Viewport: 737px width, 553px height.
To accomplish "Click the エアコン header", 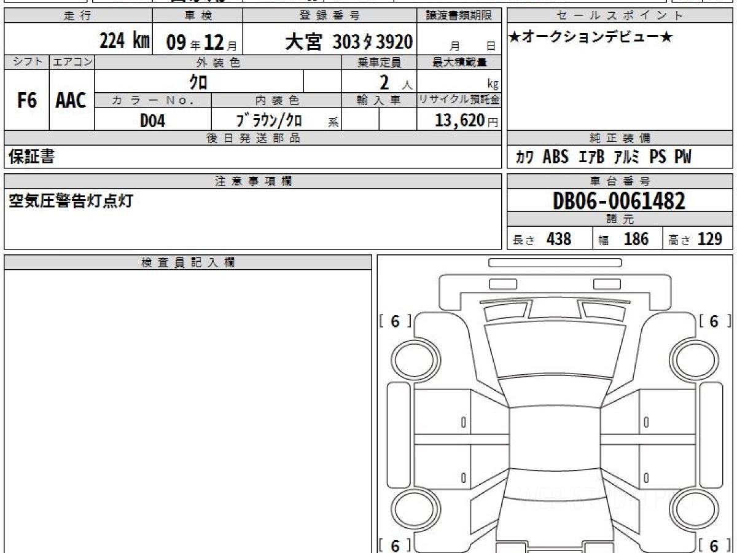I will click(72, 62).
